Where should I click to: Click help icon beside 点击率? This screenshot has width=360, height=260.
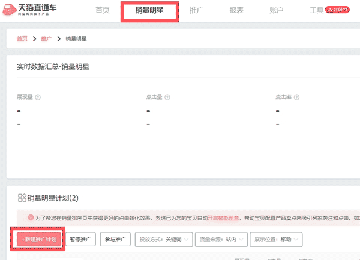coord(296,97)
